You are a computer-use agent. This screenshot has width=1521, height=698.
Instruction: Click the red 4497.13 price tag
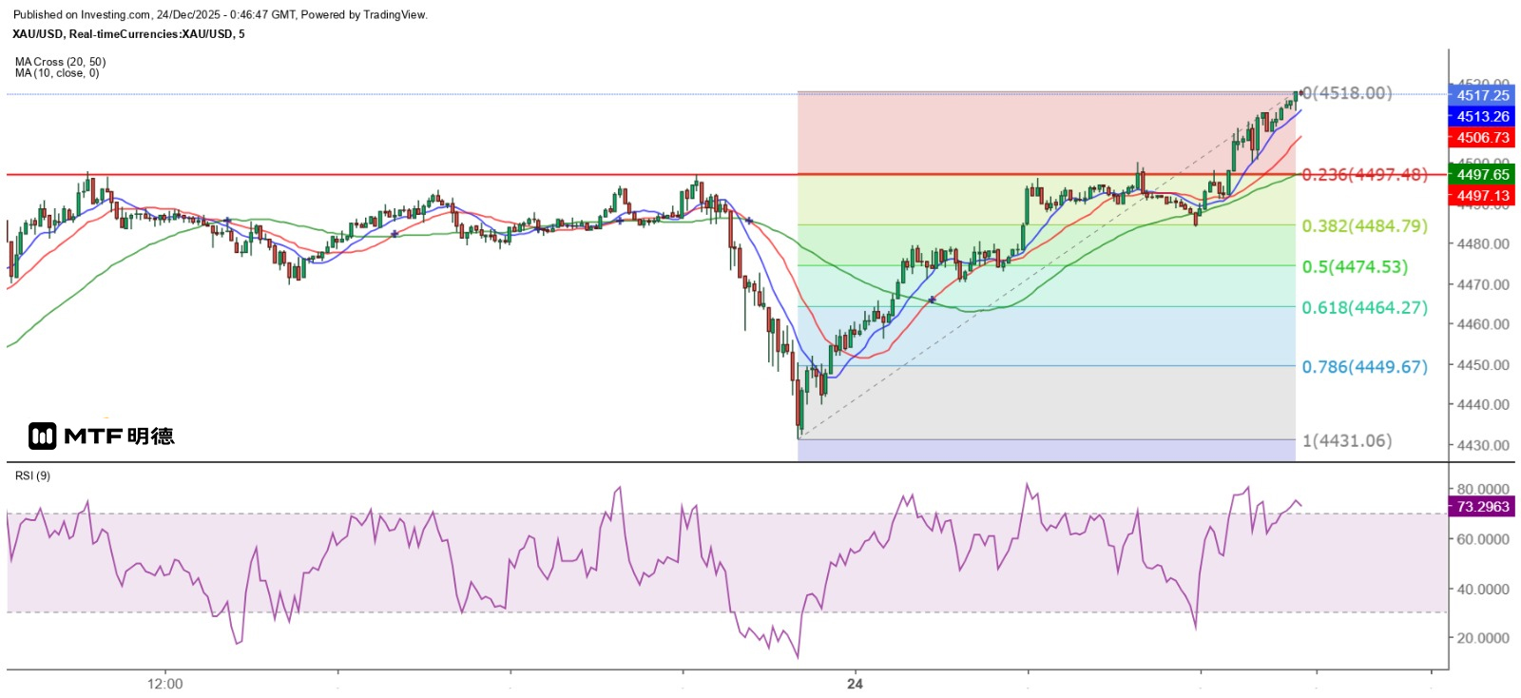click(1482, 196)
